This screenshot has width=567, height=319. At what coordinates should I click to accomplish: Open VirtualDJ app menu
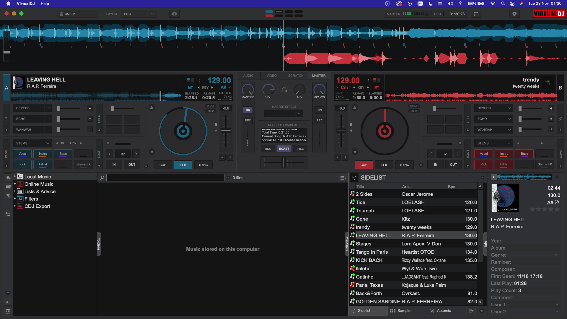pyautogui.click(x=26, y=4)
